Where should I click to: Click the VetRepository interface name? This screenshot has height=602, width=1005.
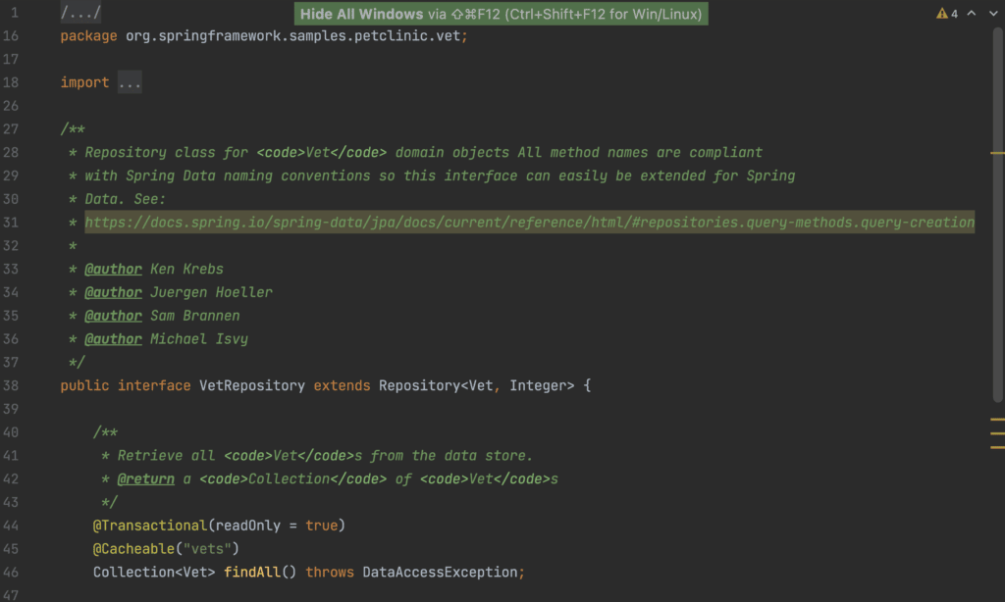252,385
